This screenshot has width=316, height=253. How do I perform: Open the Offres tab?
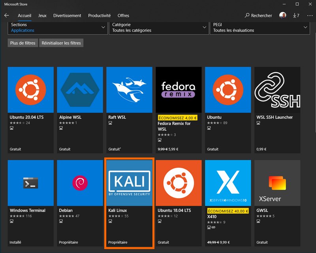(123, 15)
